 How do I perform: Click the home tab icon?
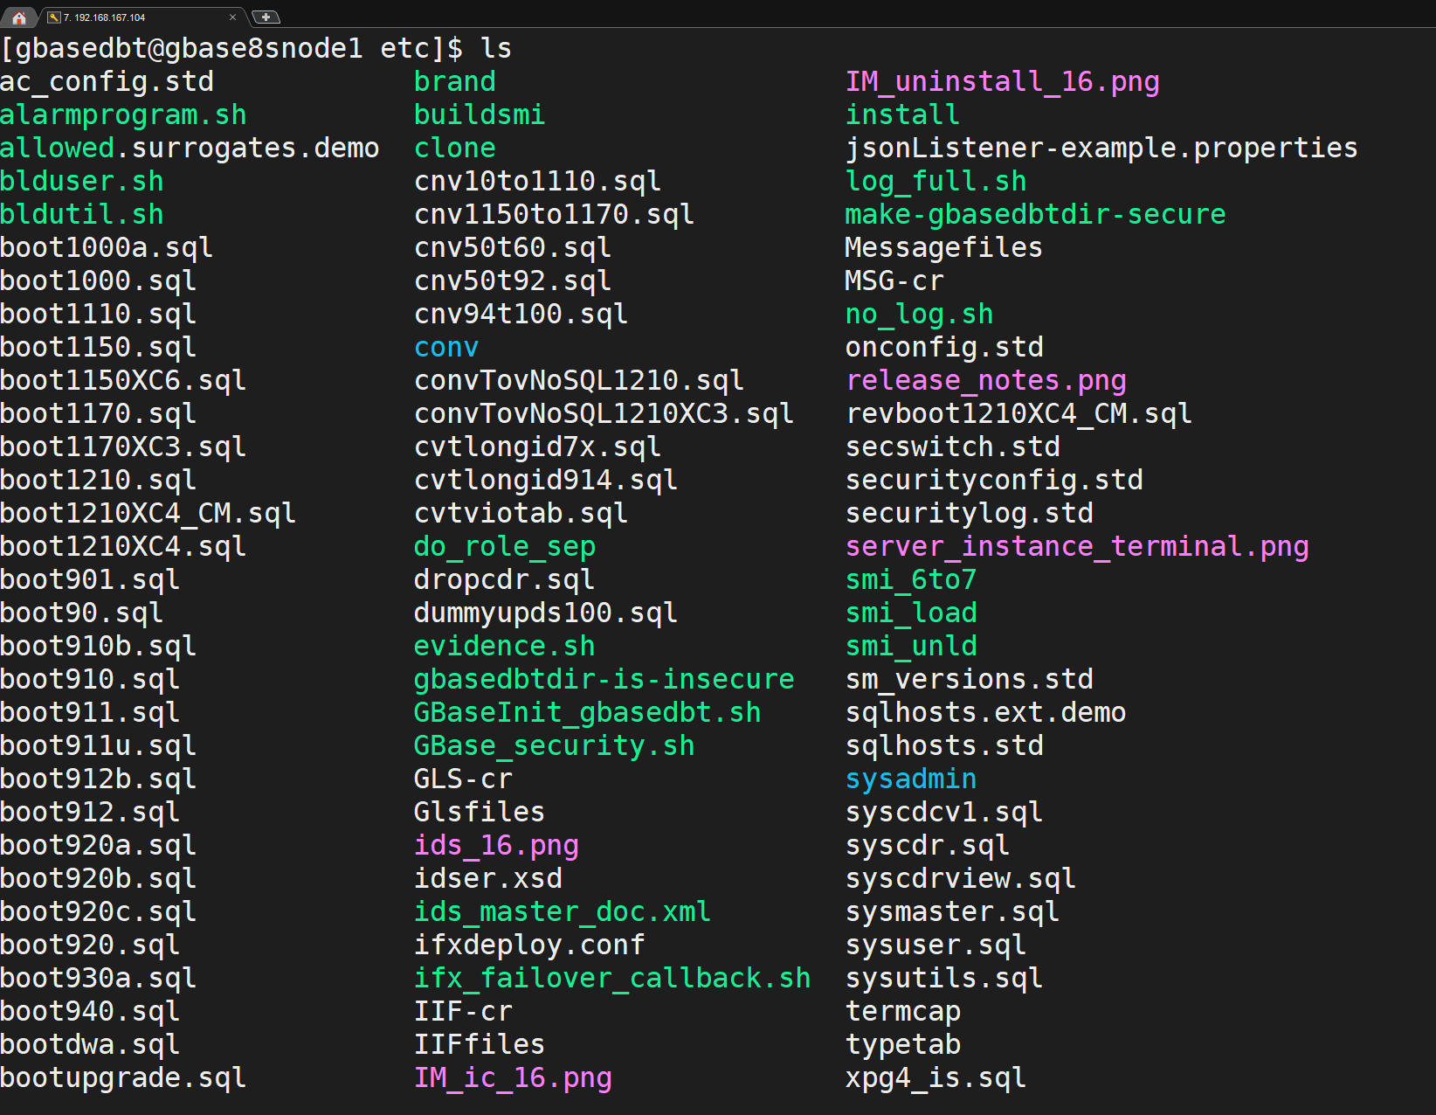click(19, 17)
